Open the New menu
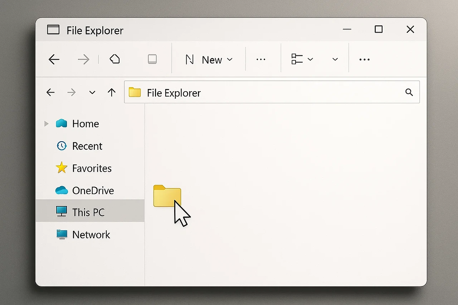This screenshot has height=305, width=458. point(209,60)
